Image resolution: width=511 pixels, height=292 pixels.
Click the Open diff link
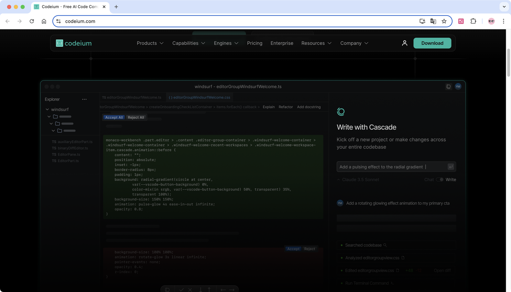point(442,270)
